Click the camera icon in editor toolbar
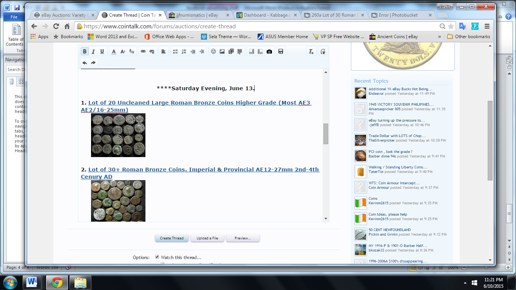Screen dimensions: 516x290 tap(269, 52)
